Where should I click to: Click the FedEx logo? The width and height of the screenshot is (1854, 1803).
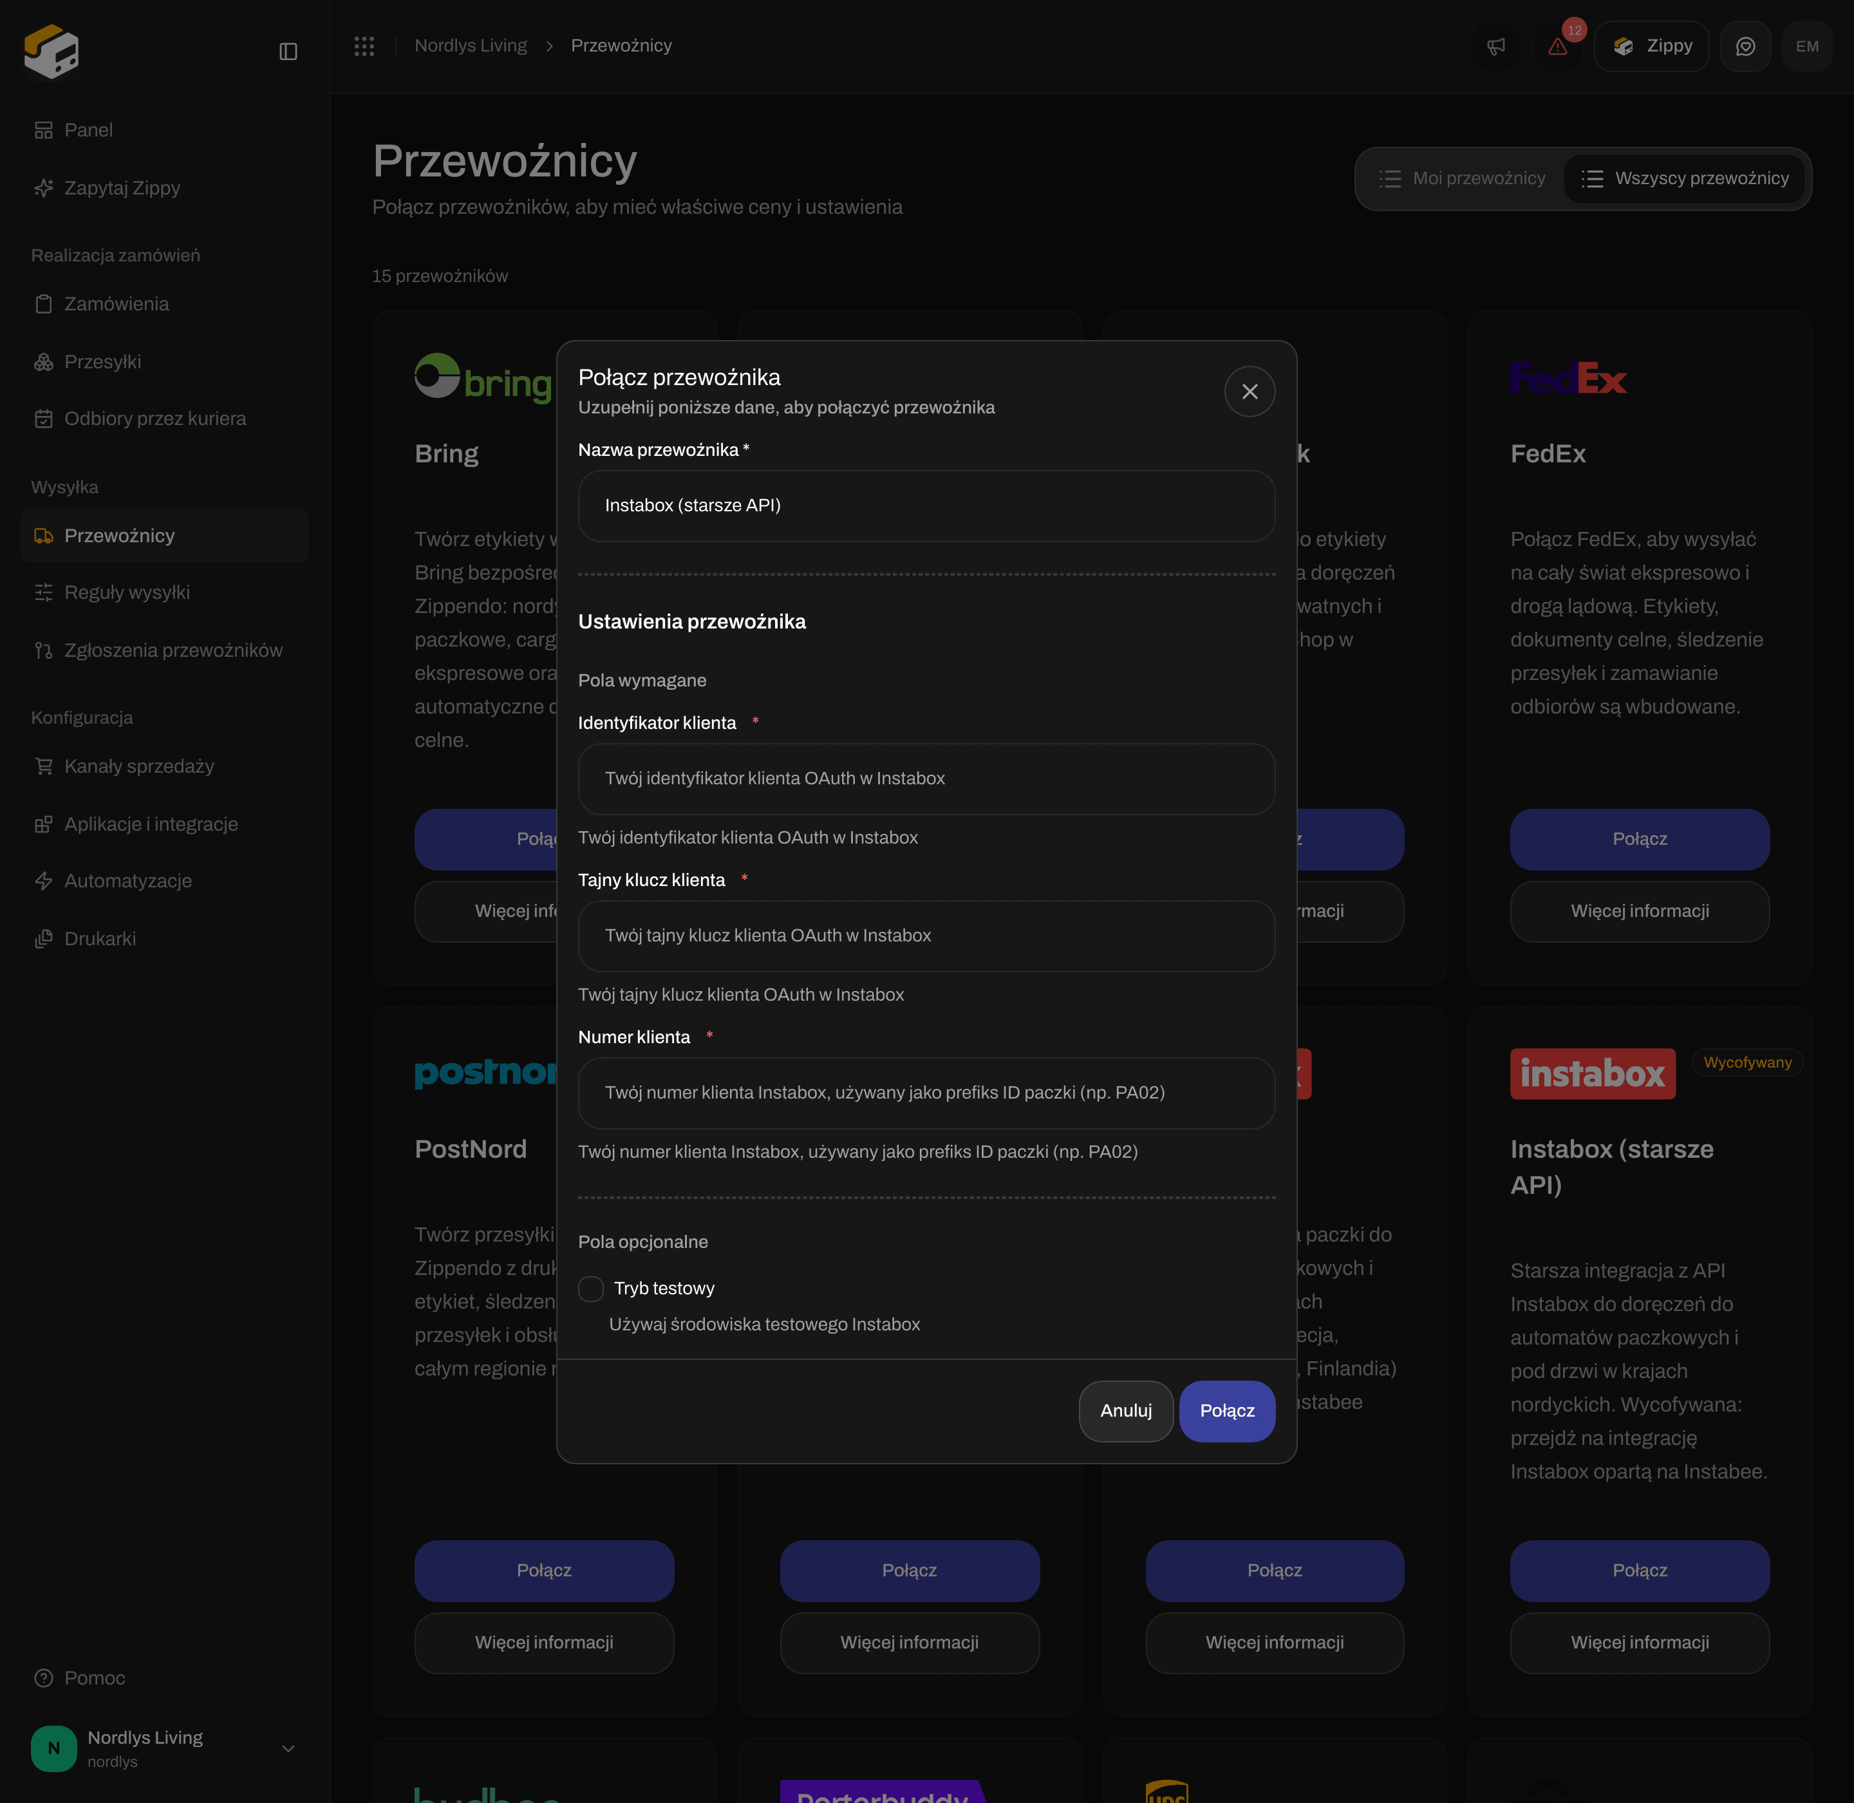pos(1568,378)
